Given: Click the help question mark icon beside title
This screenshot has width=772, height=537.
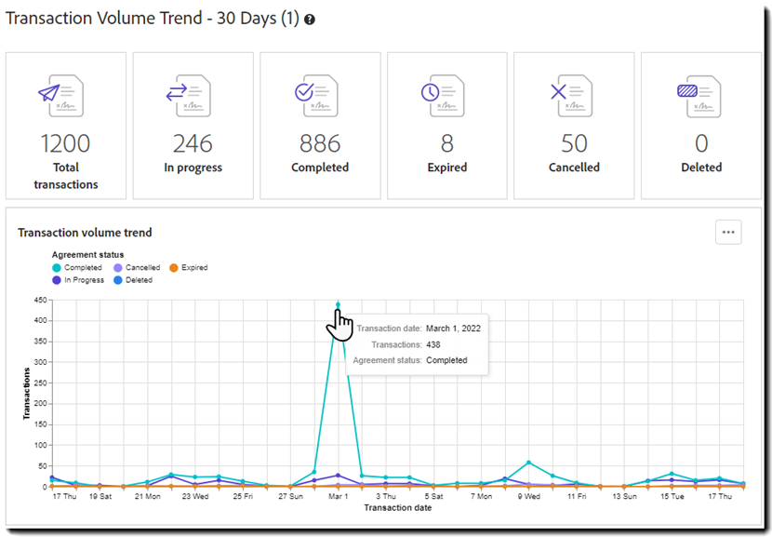Looking at the screenshot, I should click(310, 20).
